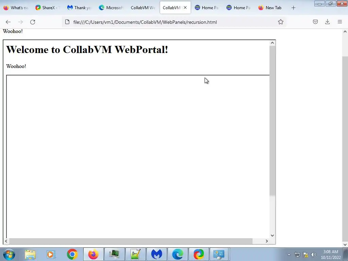
Task: Launch Google Chrome from the taskbar
Action: pyautogui.click(x=72, y=254)
